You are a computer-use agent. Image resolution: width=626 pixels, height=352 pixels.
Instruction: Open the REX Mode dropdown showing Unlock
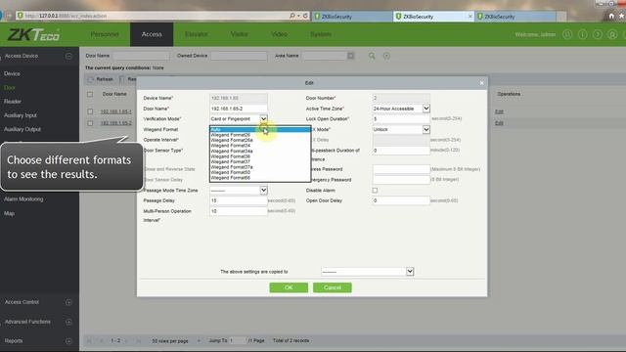[x=426, y=129]
